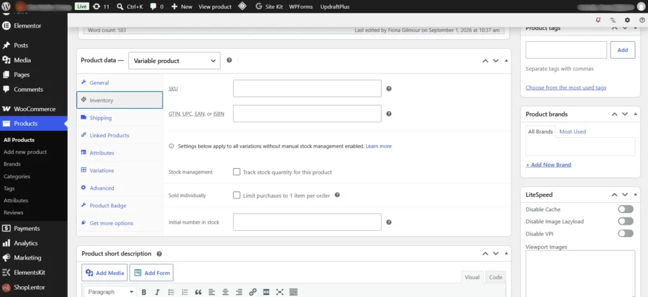Insert link in short description editor
Image resolution: width=648 pixels, height=297 pixels.
pyautogui.click(x=252, y=292)
